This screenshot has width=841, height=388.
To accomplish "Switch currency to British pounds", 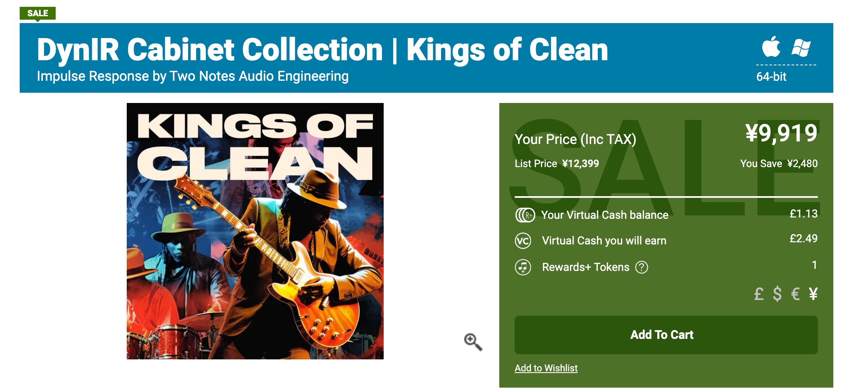I will 759,294.
